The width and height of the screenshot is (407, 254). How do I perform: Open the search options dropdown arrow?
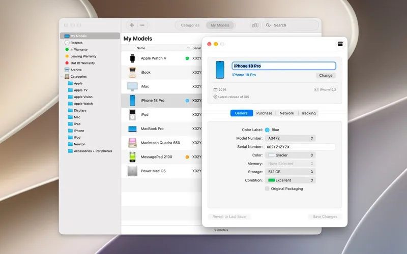271,25
